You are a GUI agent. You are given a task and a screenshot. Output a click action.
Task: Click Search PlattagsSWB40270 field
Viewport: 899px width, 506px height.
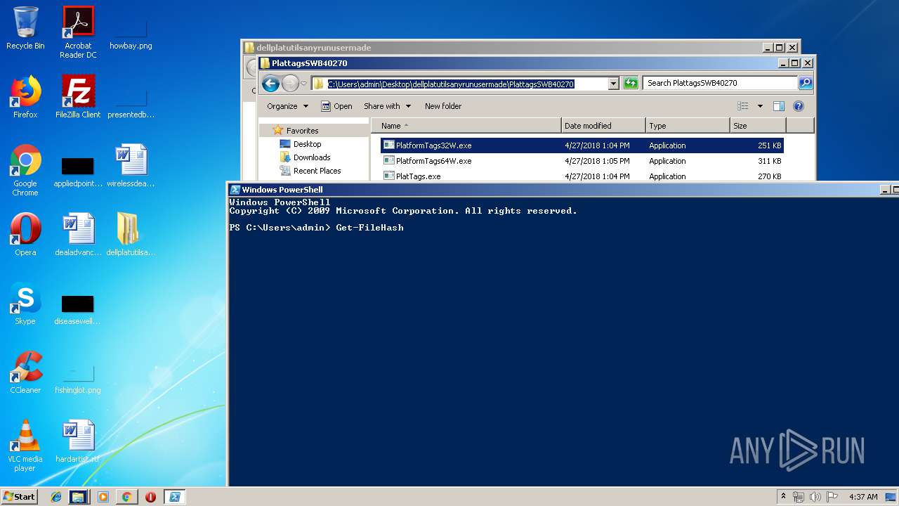click(721, 83)
